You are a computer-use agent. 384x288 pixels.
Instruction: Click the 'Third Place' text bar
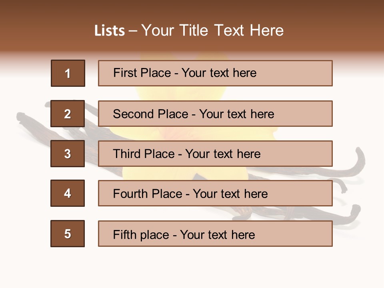(215, 154)
